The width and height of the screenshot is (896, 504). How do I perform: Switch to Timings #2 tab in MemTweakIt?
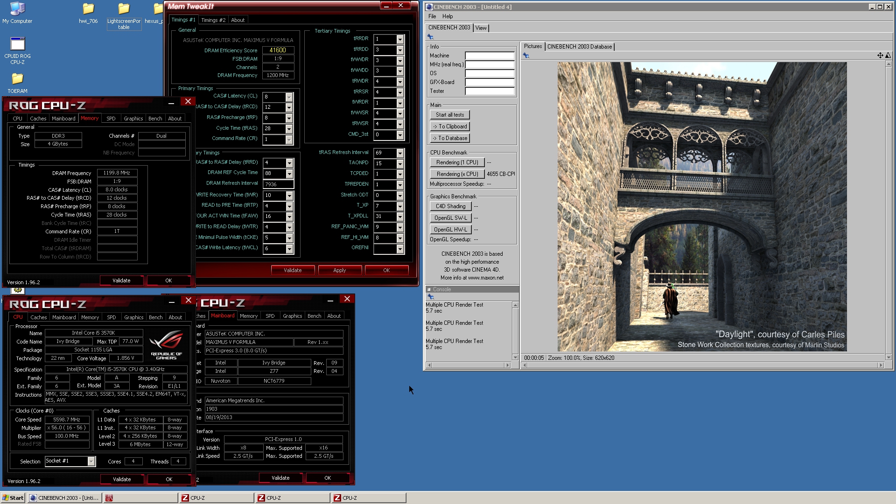[213, 20]
